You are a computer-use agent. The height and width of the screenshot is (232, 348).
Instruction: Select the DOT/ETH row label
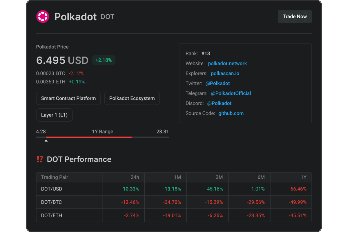click(51, 215)
